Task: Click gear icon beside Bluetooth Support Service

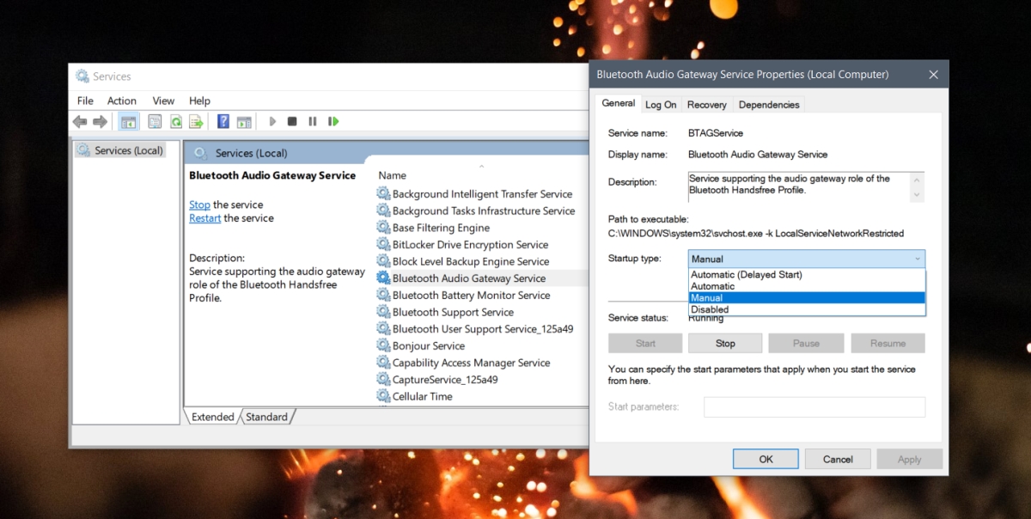Action: (383, 312)
